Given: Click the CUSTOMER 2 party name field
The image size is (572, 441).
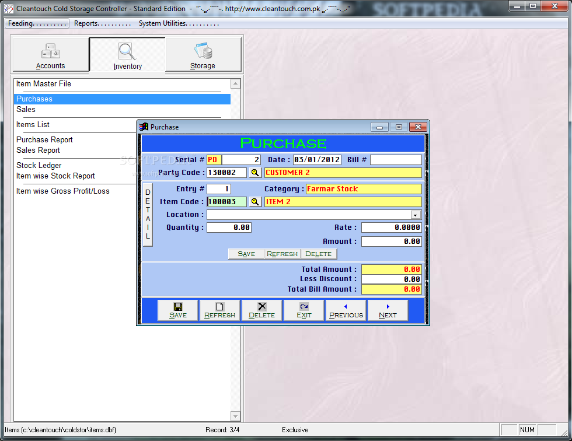Looking at the screenshot, I should tap(343, 173).
